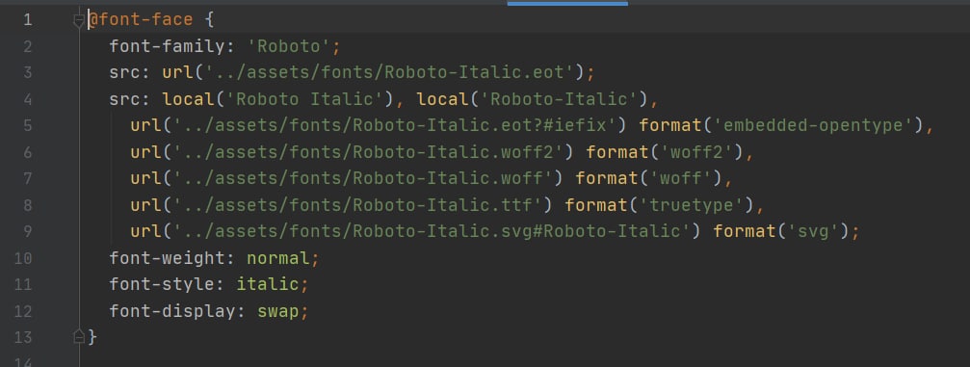Click line number 3 in the gutter
Viewport: 970px width, 367px height.
point(28,73)
